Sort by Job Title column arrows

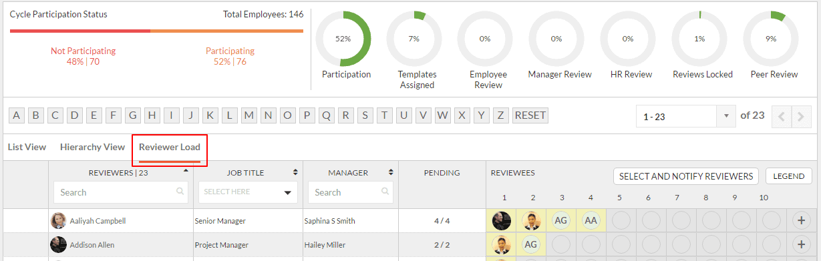[x=295, y=172]
